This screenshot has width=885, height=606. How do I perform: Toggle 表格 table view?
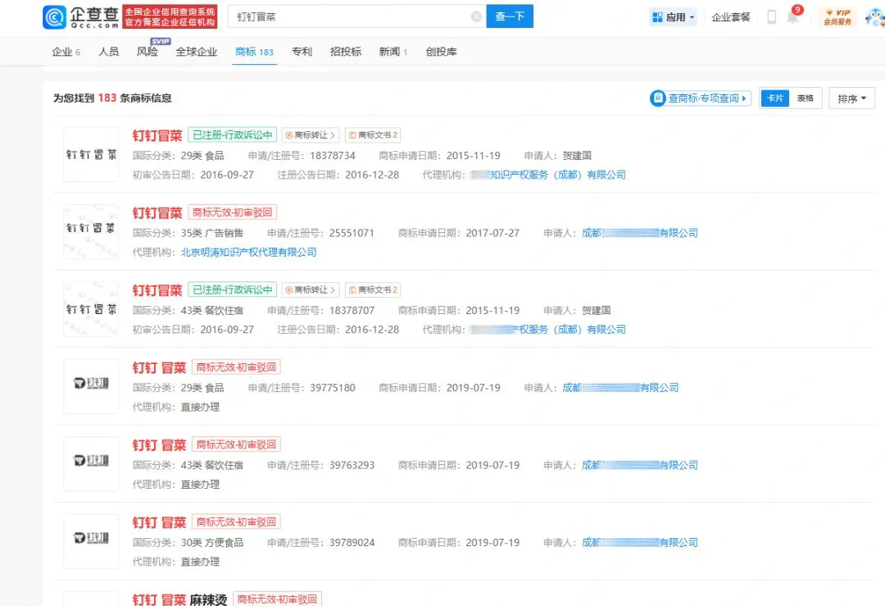(x=806, y=98)
